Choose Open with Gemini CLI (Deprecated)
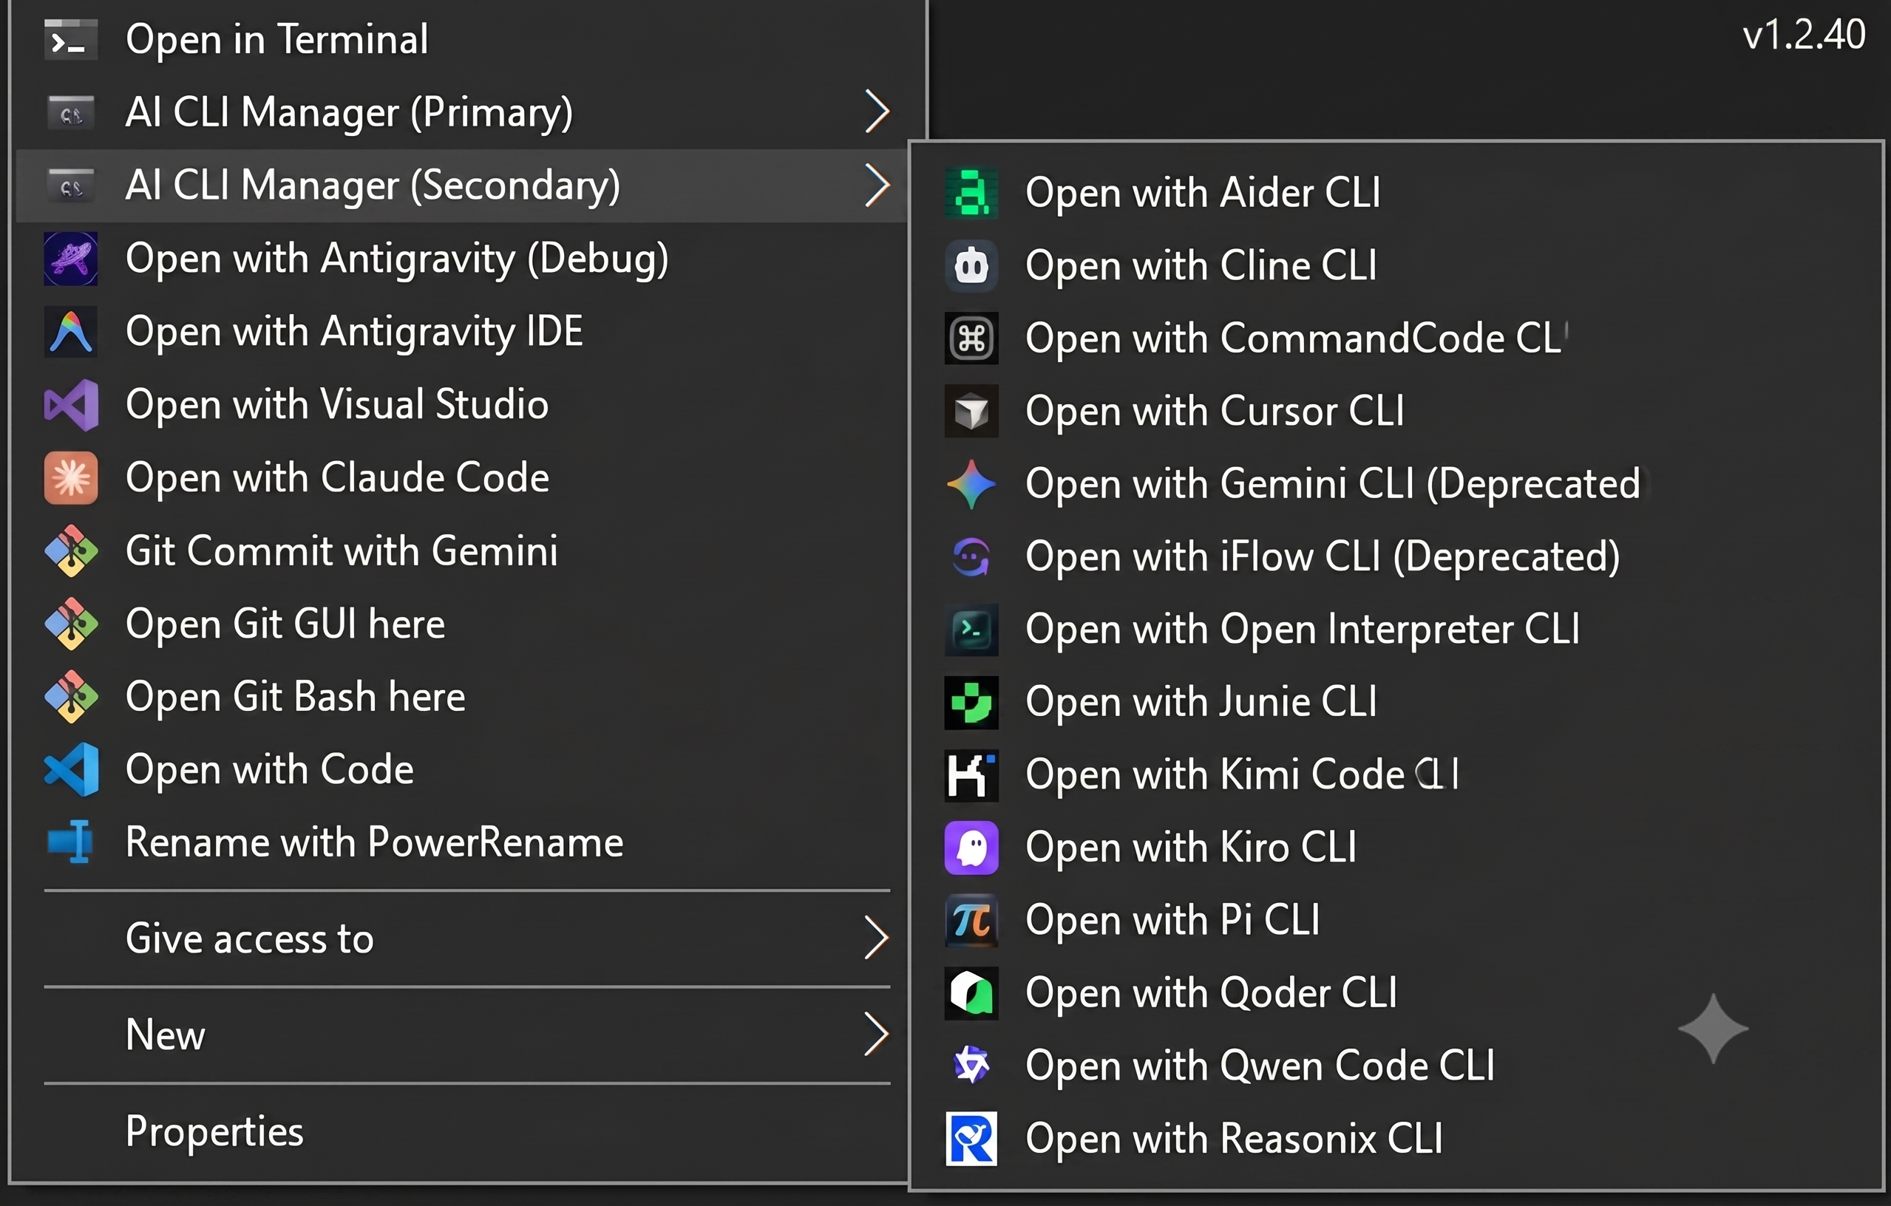Screen dimensions: 1891x1206 tap(1396, 483)
